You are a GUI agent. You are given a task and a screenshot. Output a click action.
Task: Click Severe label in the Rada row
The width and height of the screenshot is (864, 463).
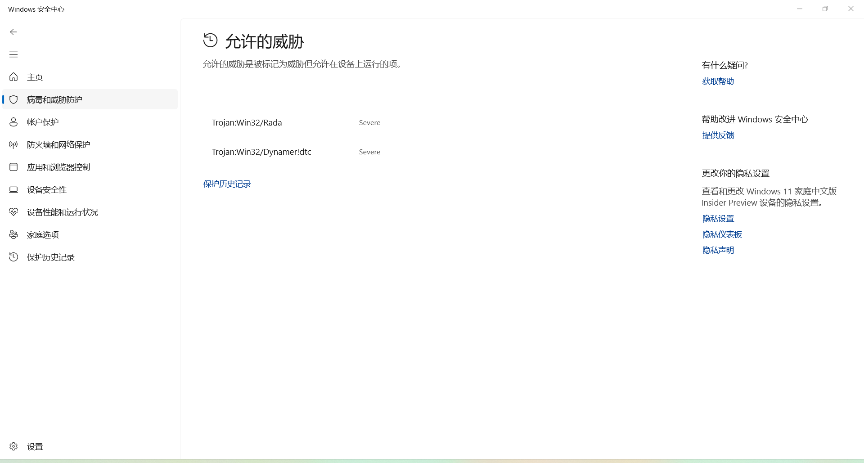369,123
